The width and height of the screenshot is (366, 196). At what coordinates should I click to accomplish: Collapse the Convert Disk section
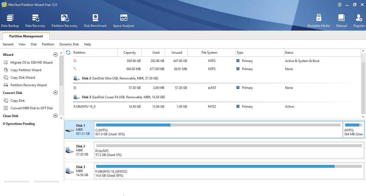pos(55,93)
